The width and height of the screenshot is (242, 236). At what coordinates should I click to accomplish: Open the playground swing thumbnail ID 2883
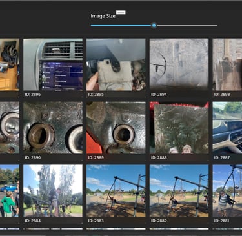pyautogui.click(x=116, y=191)
